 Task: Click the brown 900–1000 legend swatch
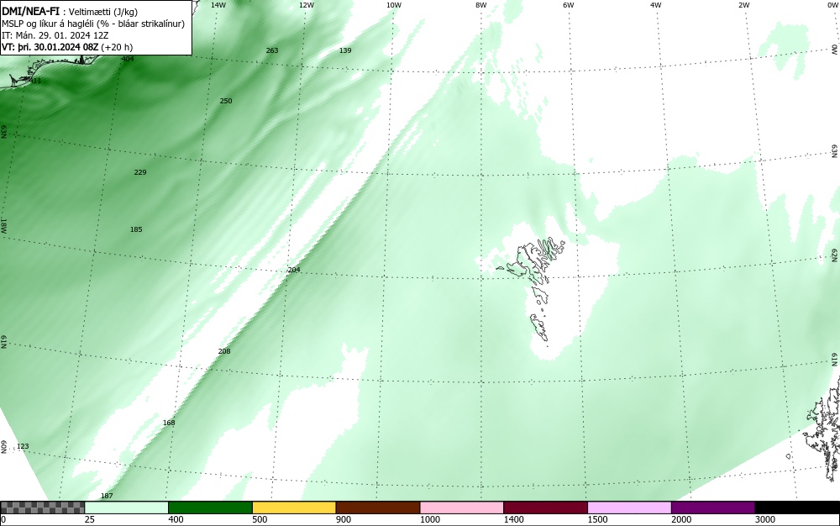(x=378, y=508)
